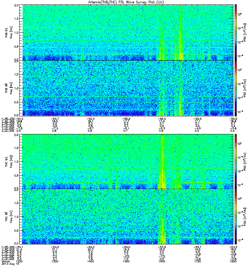This screenshot has width=249, height=266.
Task: Click the '1300' time tick label
Action: (55, 261)
